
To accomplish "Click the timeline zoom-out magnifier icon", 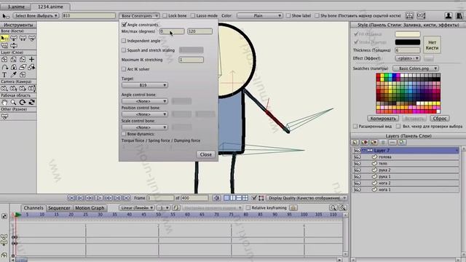I will pos(333,208).
